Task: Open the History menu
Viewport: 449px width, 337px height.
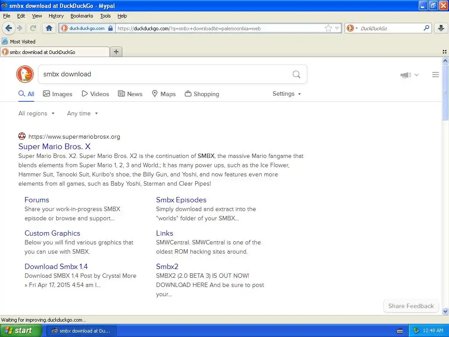Action: pyautogui.click(x=56, y=16)
